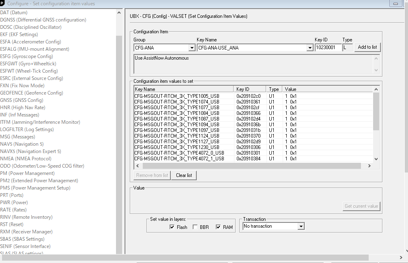Open ESFA (Accelerometer Config)
408x263 pixels.
(30, 42)
